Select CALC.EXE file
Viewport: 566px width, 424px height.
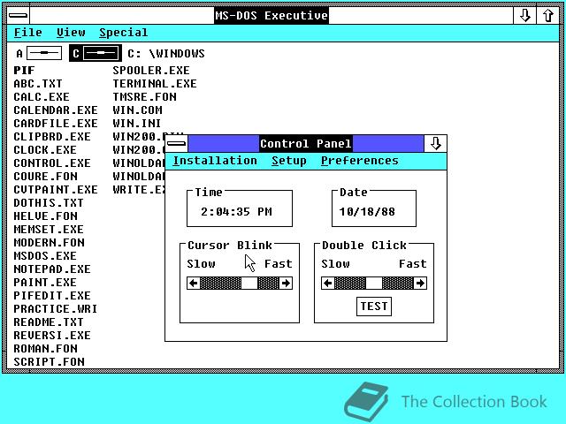[42, 97]
